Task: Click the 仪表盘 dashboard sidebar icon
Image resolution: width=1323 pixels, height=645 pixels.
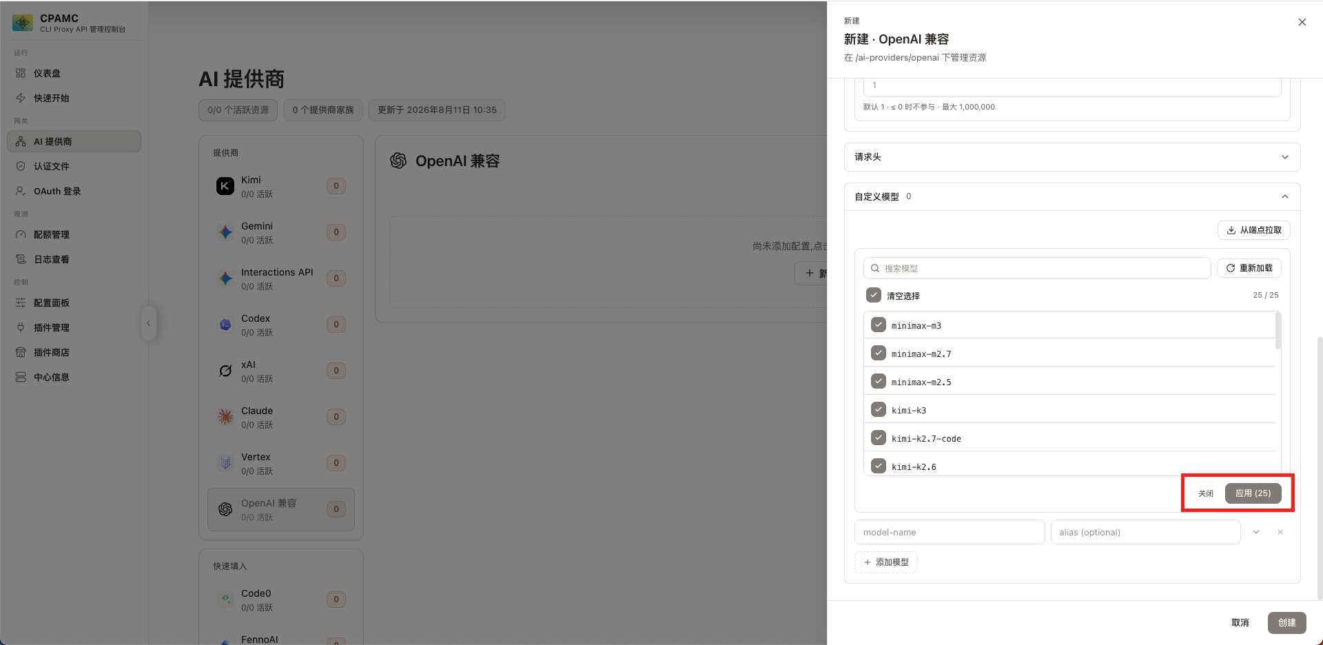Action: click(x=21, y=73)
